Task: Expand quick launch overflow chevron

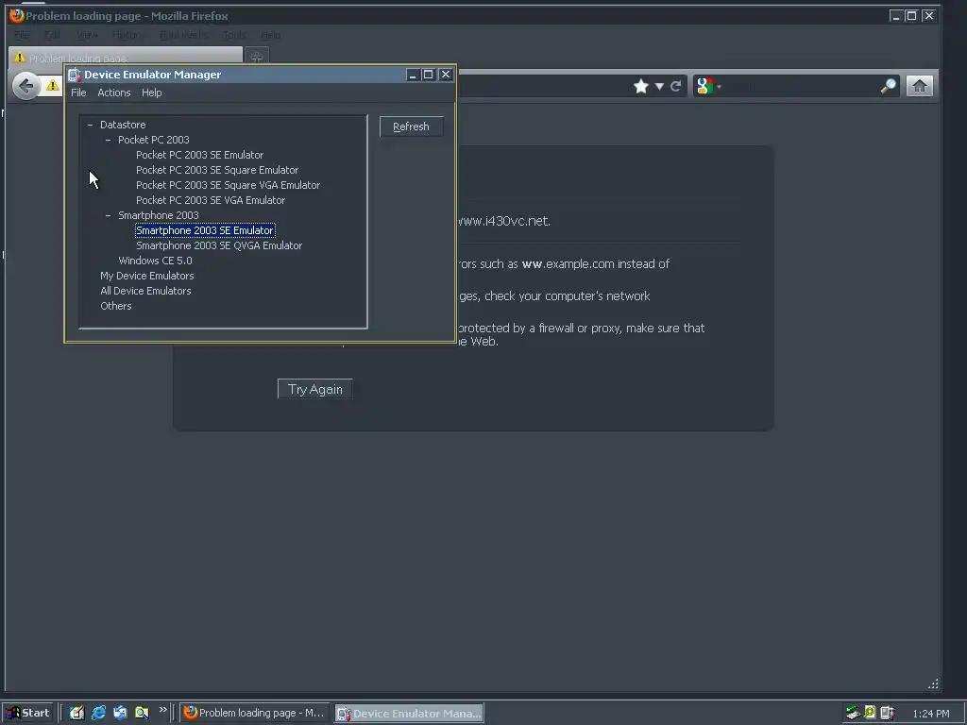Action: coord(162,710)
